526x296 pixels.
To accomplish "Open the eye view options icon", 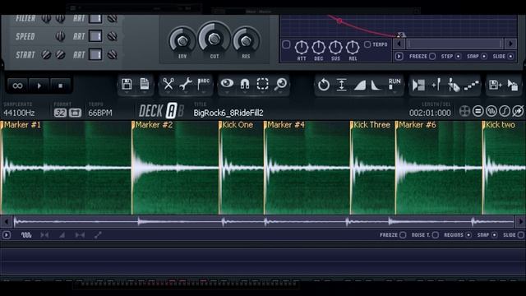I will click(227, 83).
